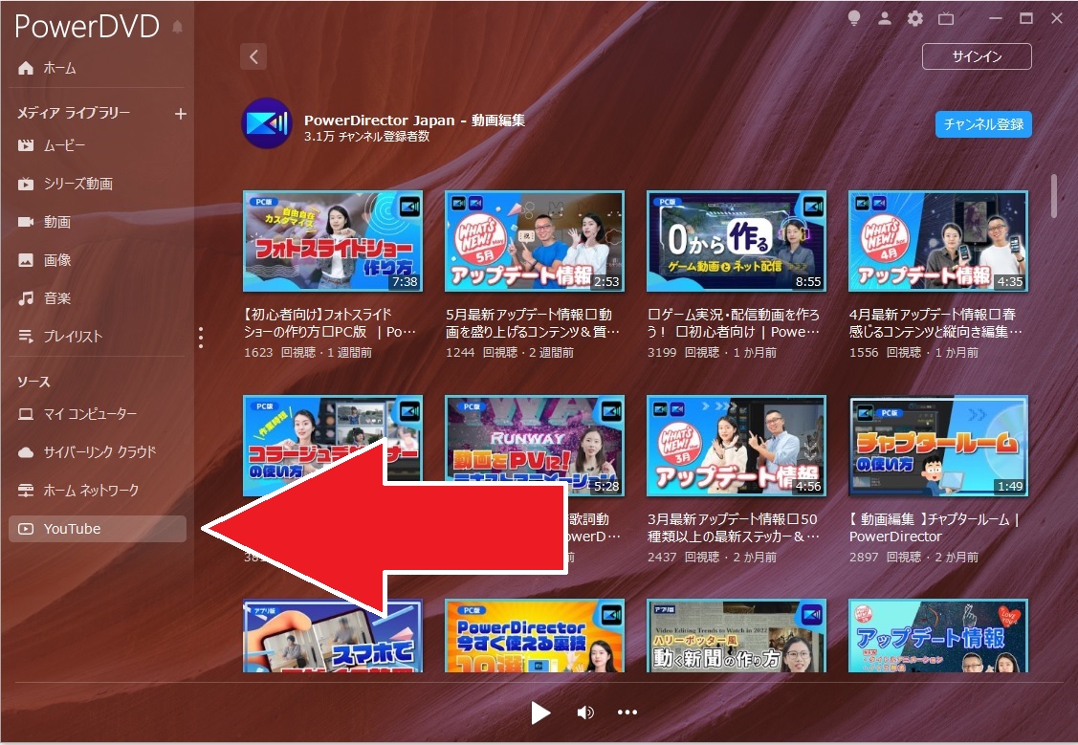
Task: Play the フォトスライドショー作り方 video thumbnail
Action: [x=333, y=241]
